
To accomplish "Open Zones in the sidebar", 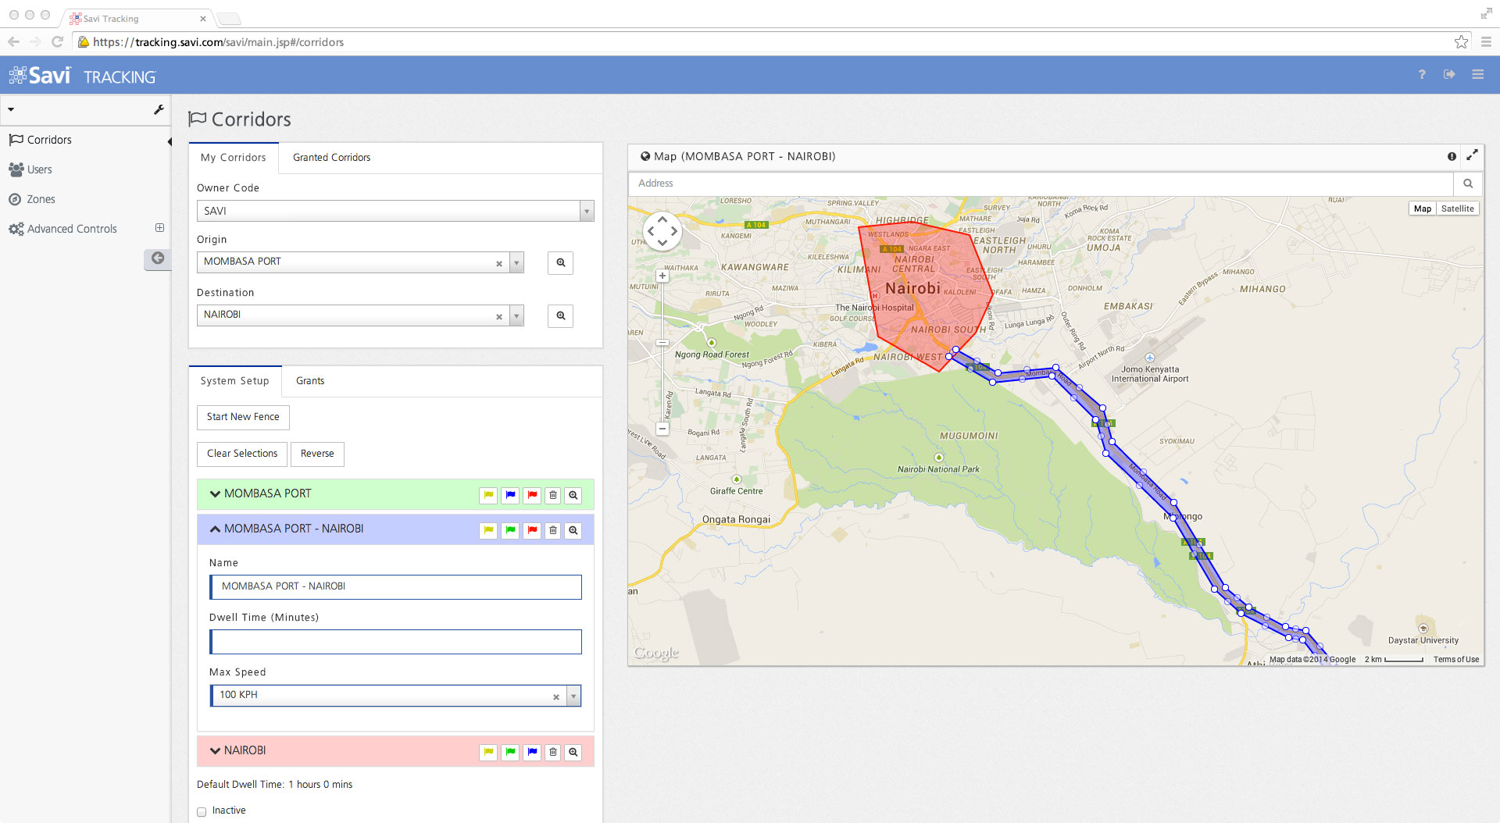I will 41,199.
